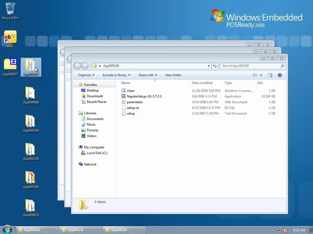The width and height of the screenshot is (313, 234).
Task: Select the App000679 desktop folder
Action: click(x=31, y=208)
